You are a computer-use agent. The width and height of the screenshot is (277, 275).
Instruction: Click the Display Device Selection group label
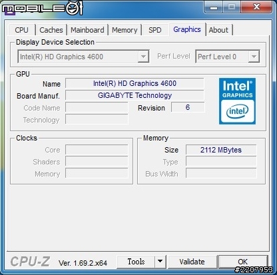point(55,42)
